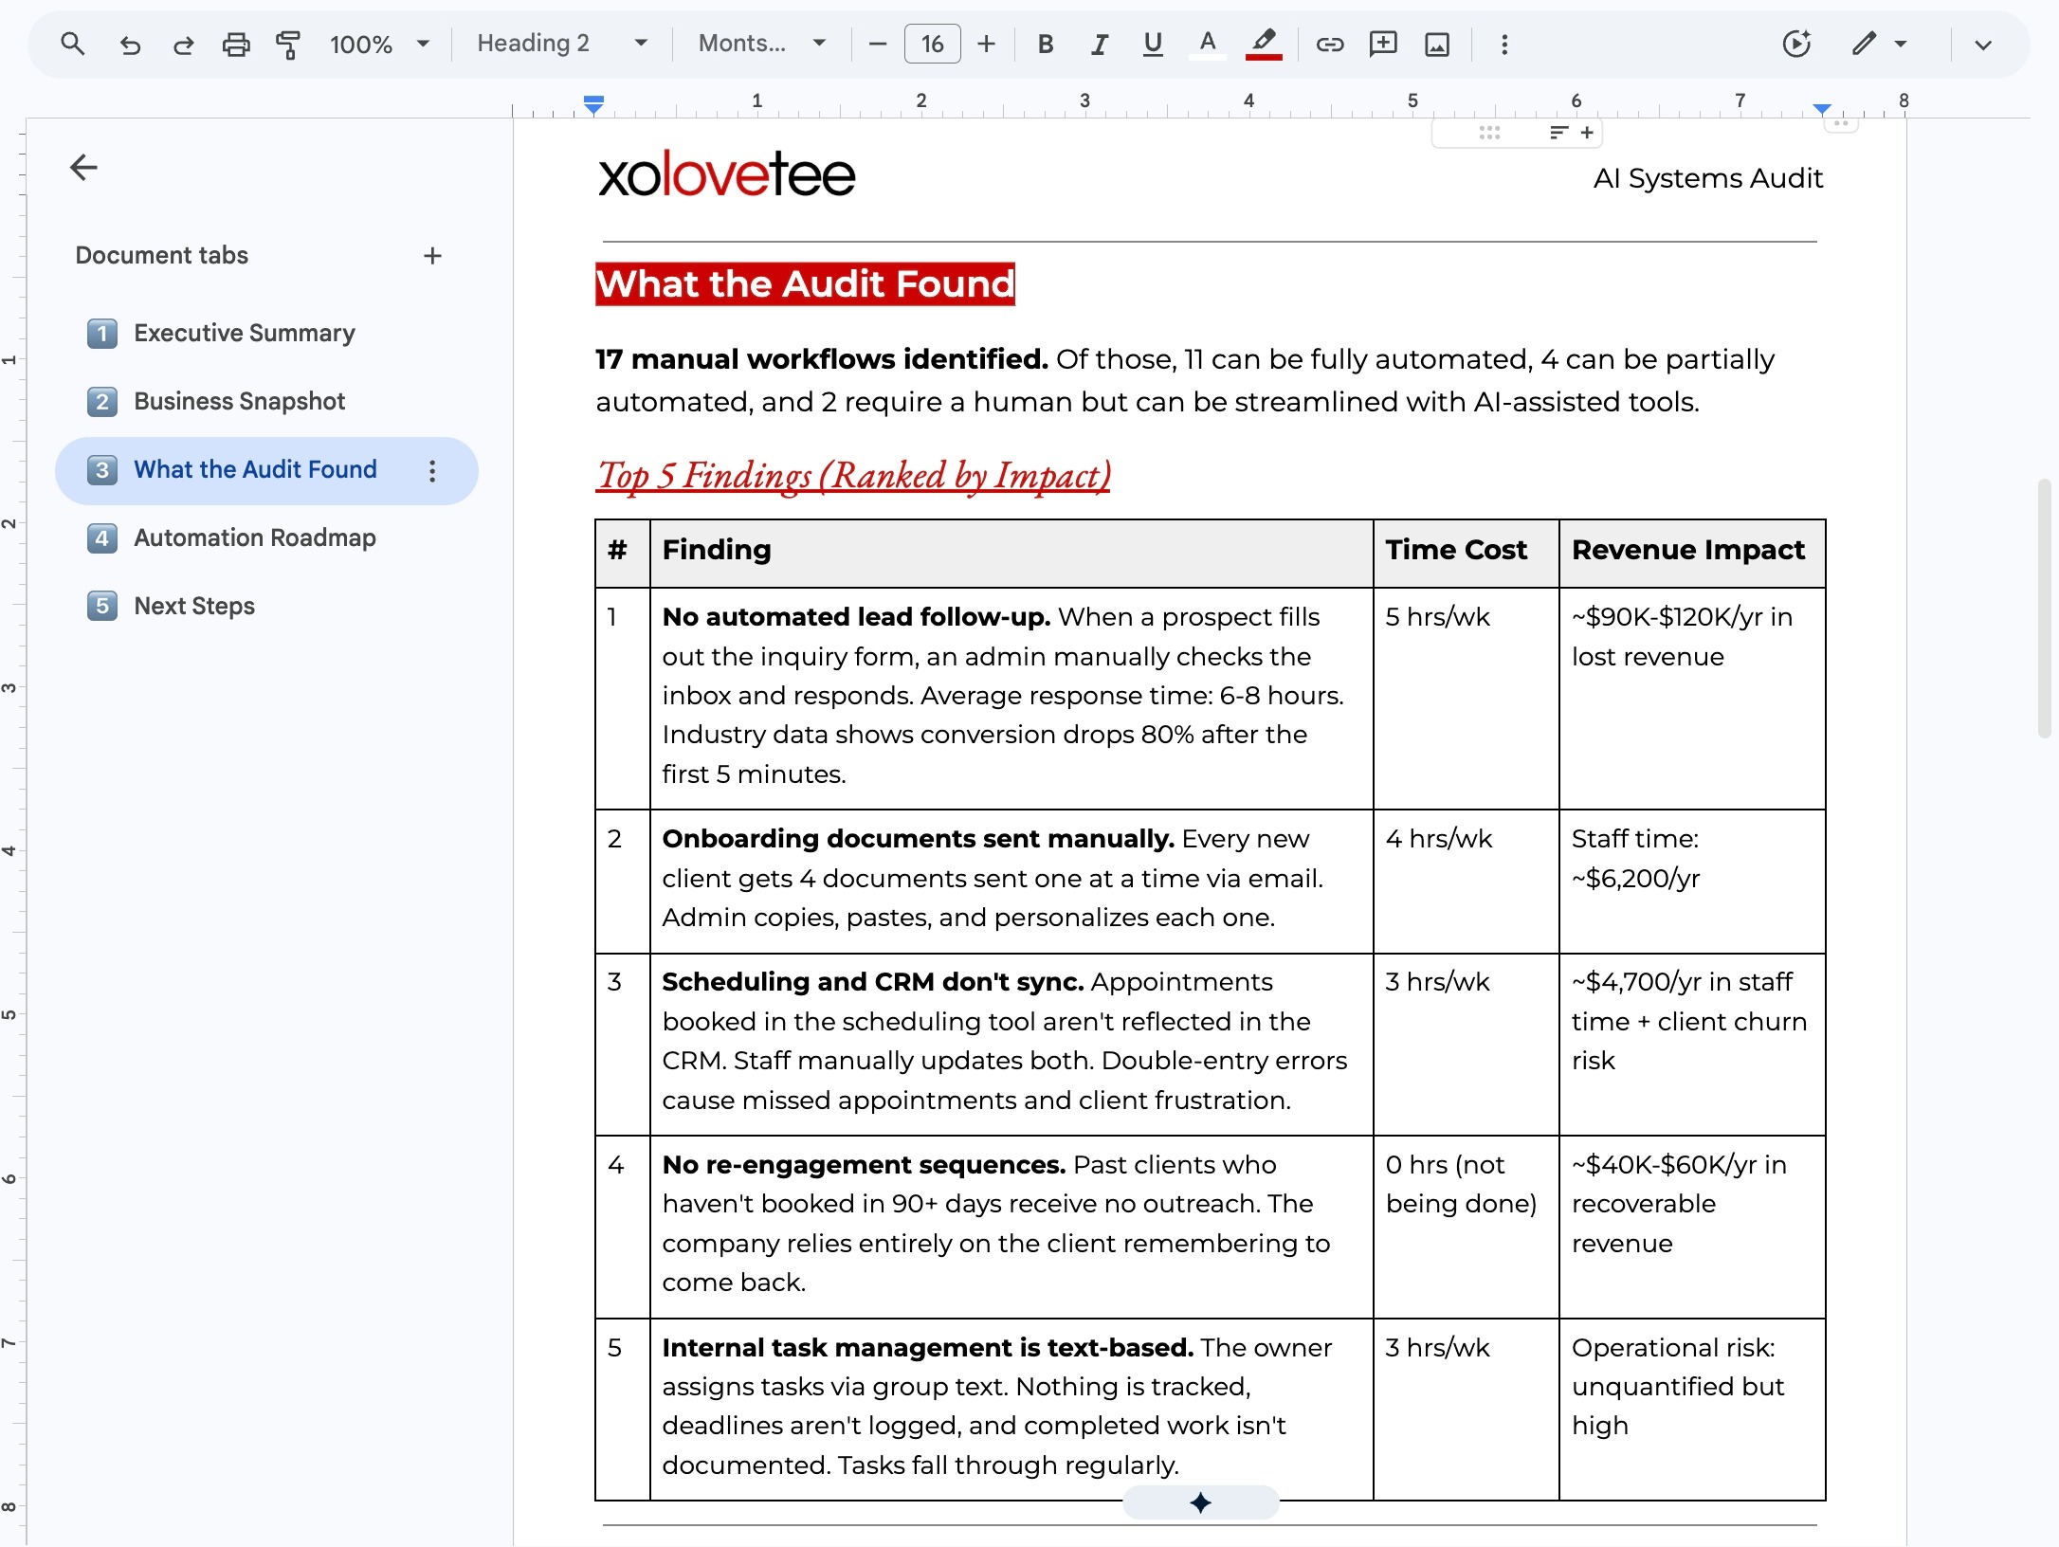
Task: Click the What the Audit Found heading
Action: tap(805, 284)
